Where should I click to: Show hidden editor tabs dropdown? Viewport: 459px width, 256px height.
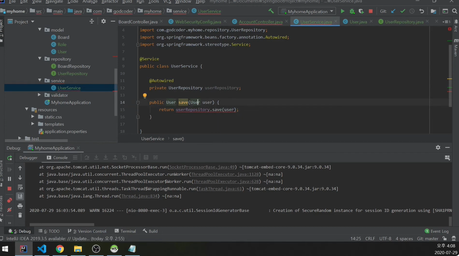pos(447,22)
